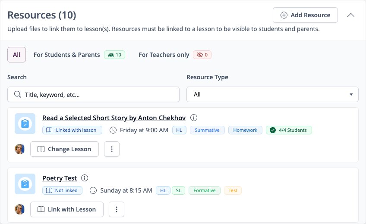The image size is (366, 224).
Task: Click the Add Resource button
Action: [305, 15]
